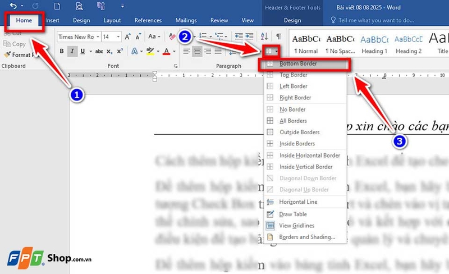Image resolution: width=449 pixels, height=274 pixels.
Task: Select All Borders option
Action: pos(305,121)
